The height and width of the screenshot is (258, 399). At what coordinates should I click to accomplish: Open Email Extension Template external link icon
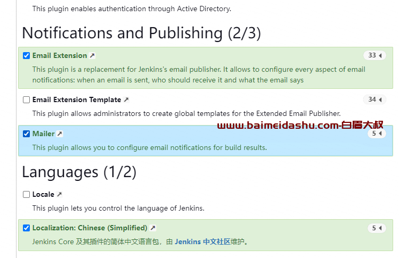tap(126, 99)
